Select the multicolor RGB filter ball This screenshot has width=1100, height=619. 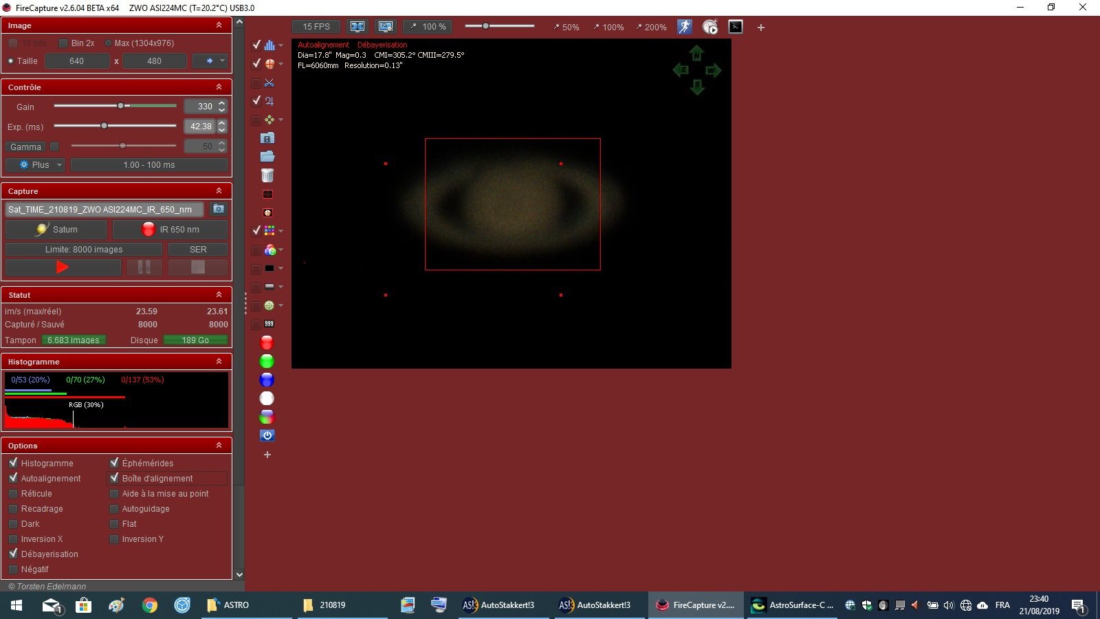(x=267, y=417)
